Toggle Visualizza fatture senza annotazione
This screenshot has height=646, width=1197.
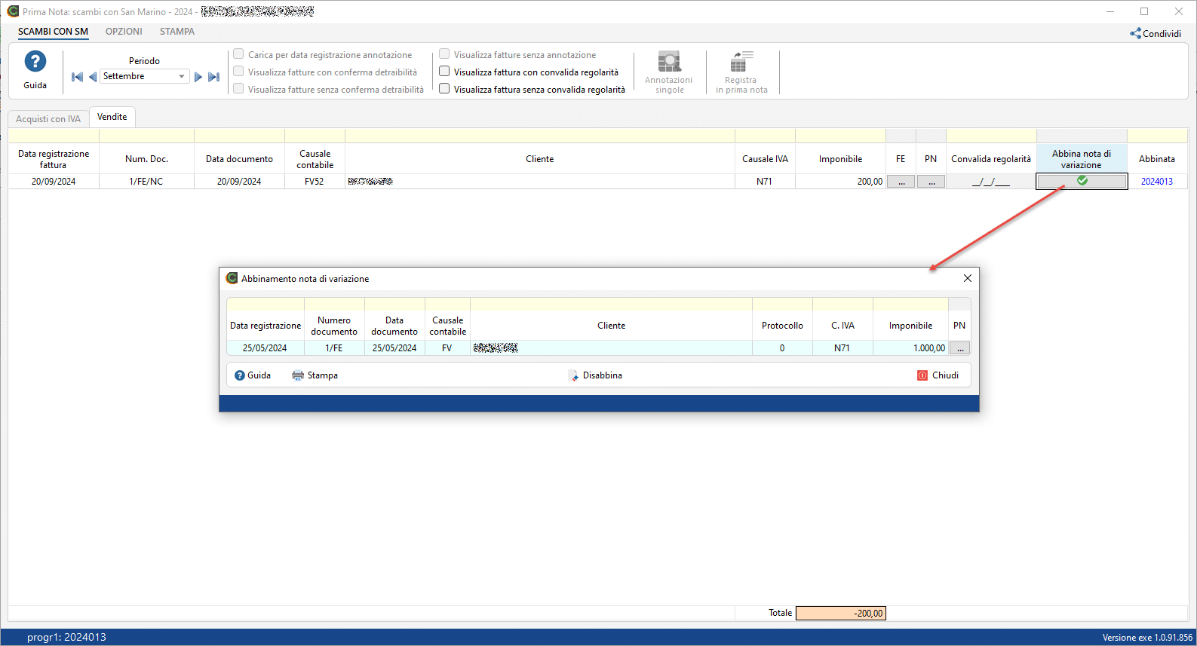pyautogui.click(x=444, y=54)
